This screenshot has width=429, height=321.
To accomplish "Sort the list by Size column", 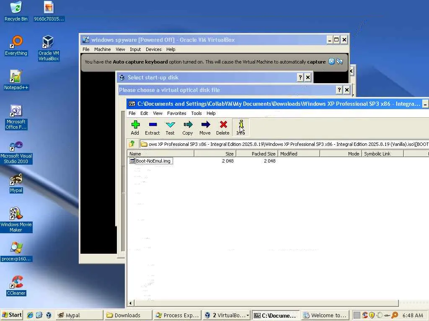I will pyautogui.click(x=215, y=154).
